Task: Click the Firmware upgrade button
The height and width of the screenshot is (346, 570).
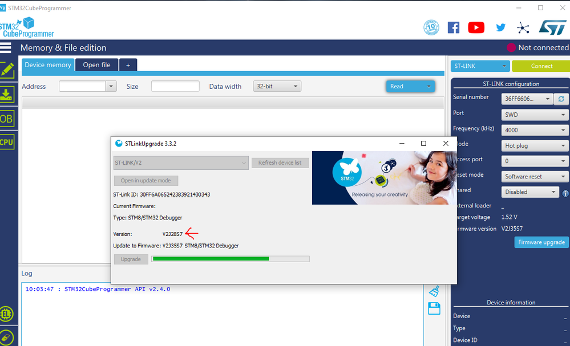Action: pos(541,242)
